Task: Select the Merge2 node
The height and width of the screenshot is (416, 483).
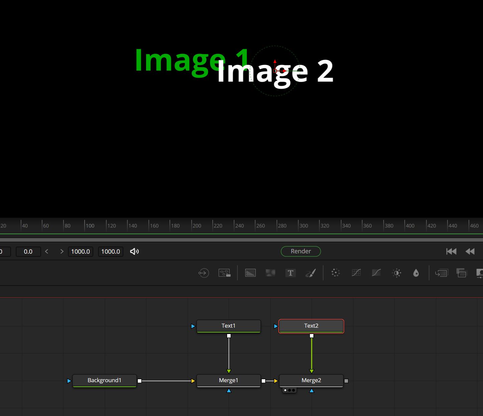Action: [311, 381]
